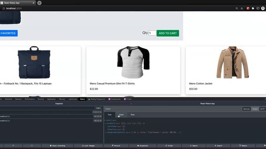Screen dimensions: 266x149
Task: Click the Export state button
Action: point(218,146)
